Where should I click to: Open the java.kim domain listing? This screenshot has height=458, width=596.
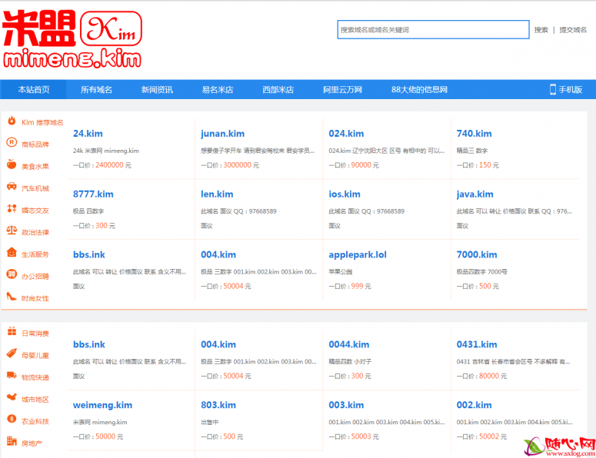click(474, 194)
